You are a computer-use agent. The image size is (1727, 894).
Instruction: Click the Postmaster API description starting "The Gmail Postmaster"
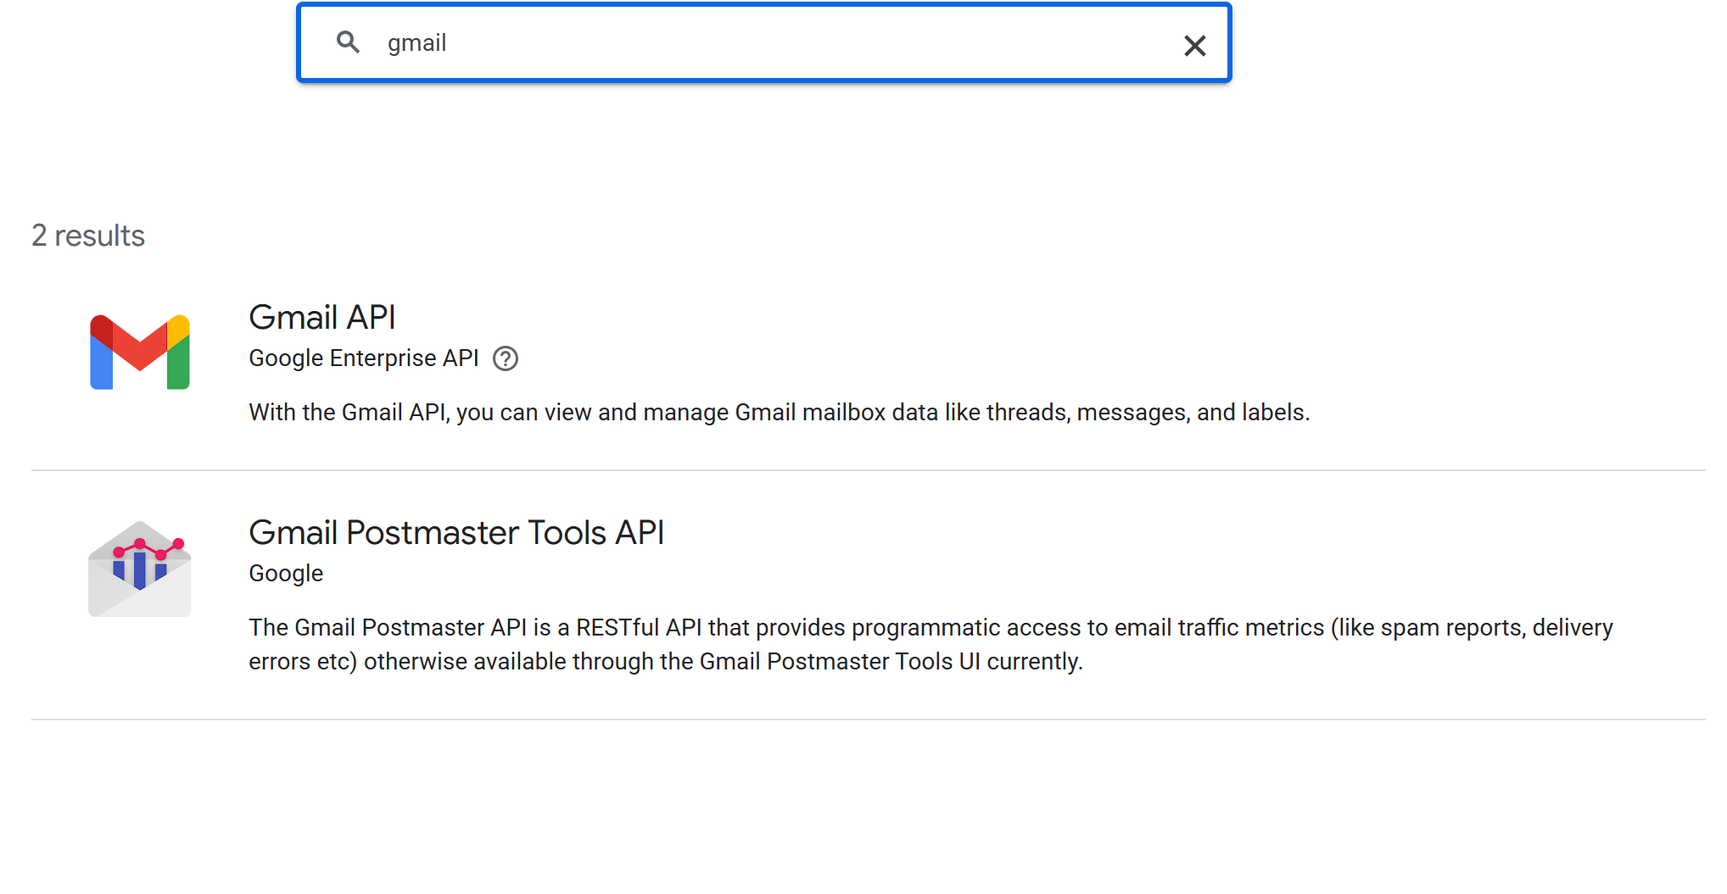tap(930, 628)
